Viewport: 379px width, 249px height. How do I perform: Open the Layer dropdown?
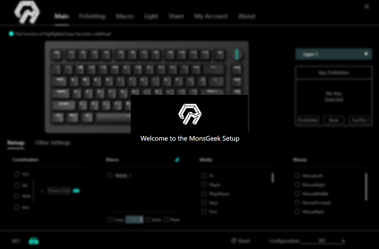(334, 54)
